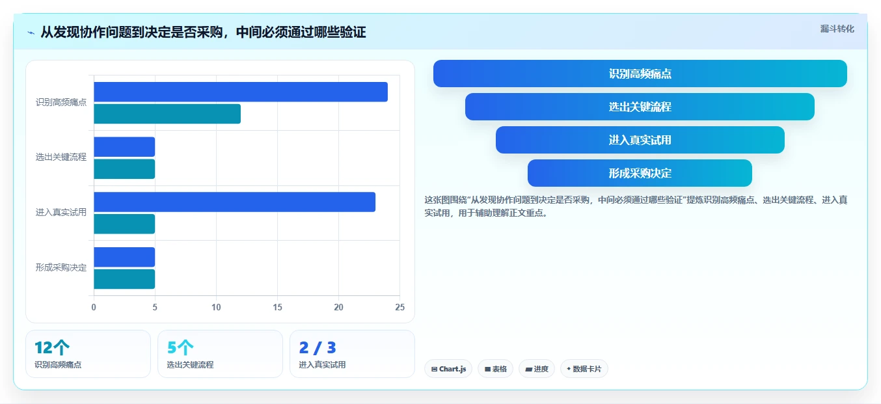Screen dimensions: 881x404
Task: Click the lightning icon beside the title
Action: [31, 33]
